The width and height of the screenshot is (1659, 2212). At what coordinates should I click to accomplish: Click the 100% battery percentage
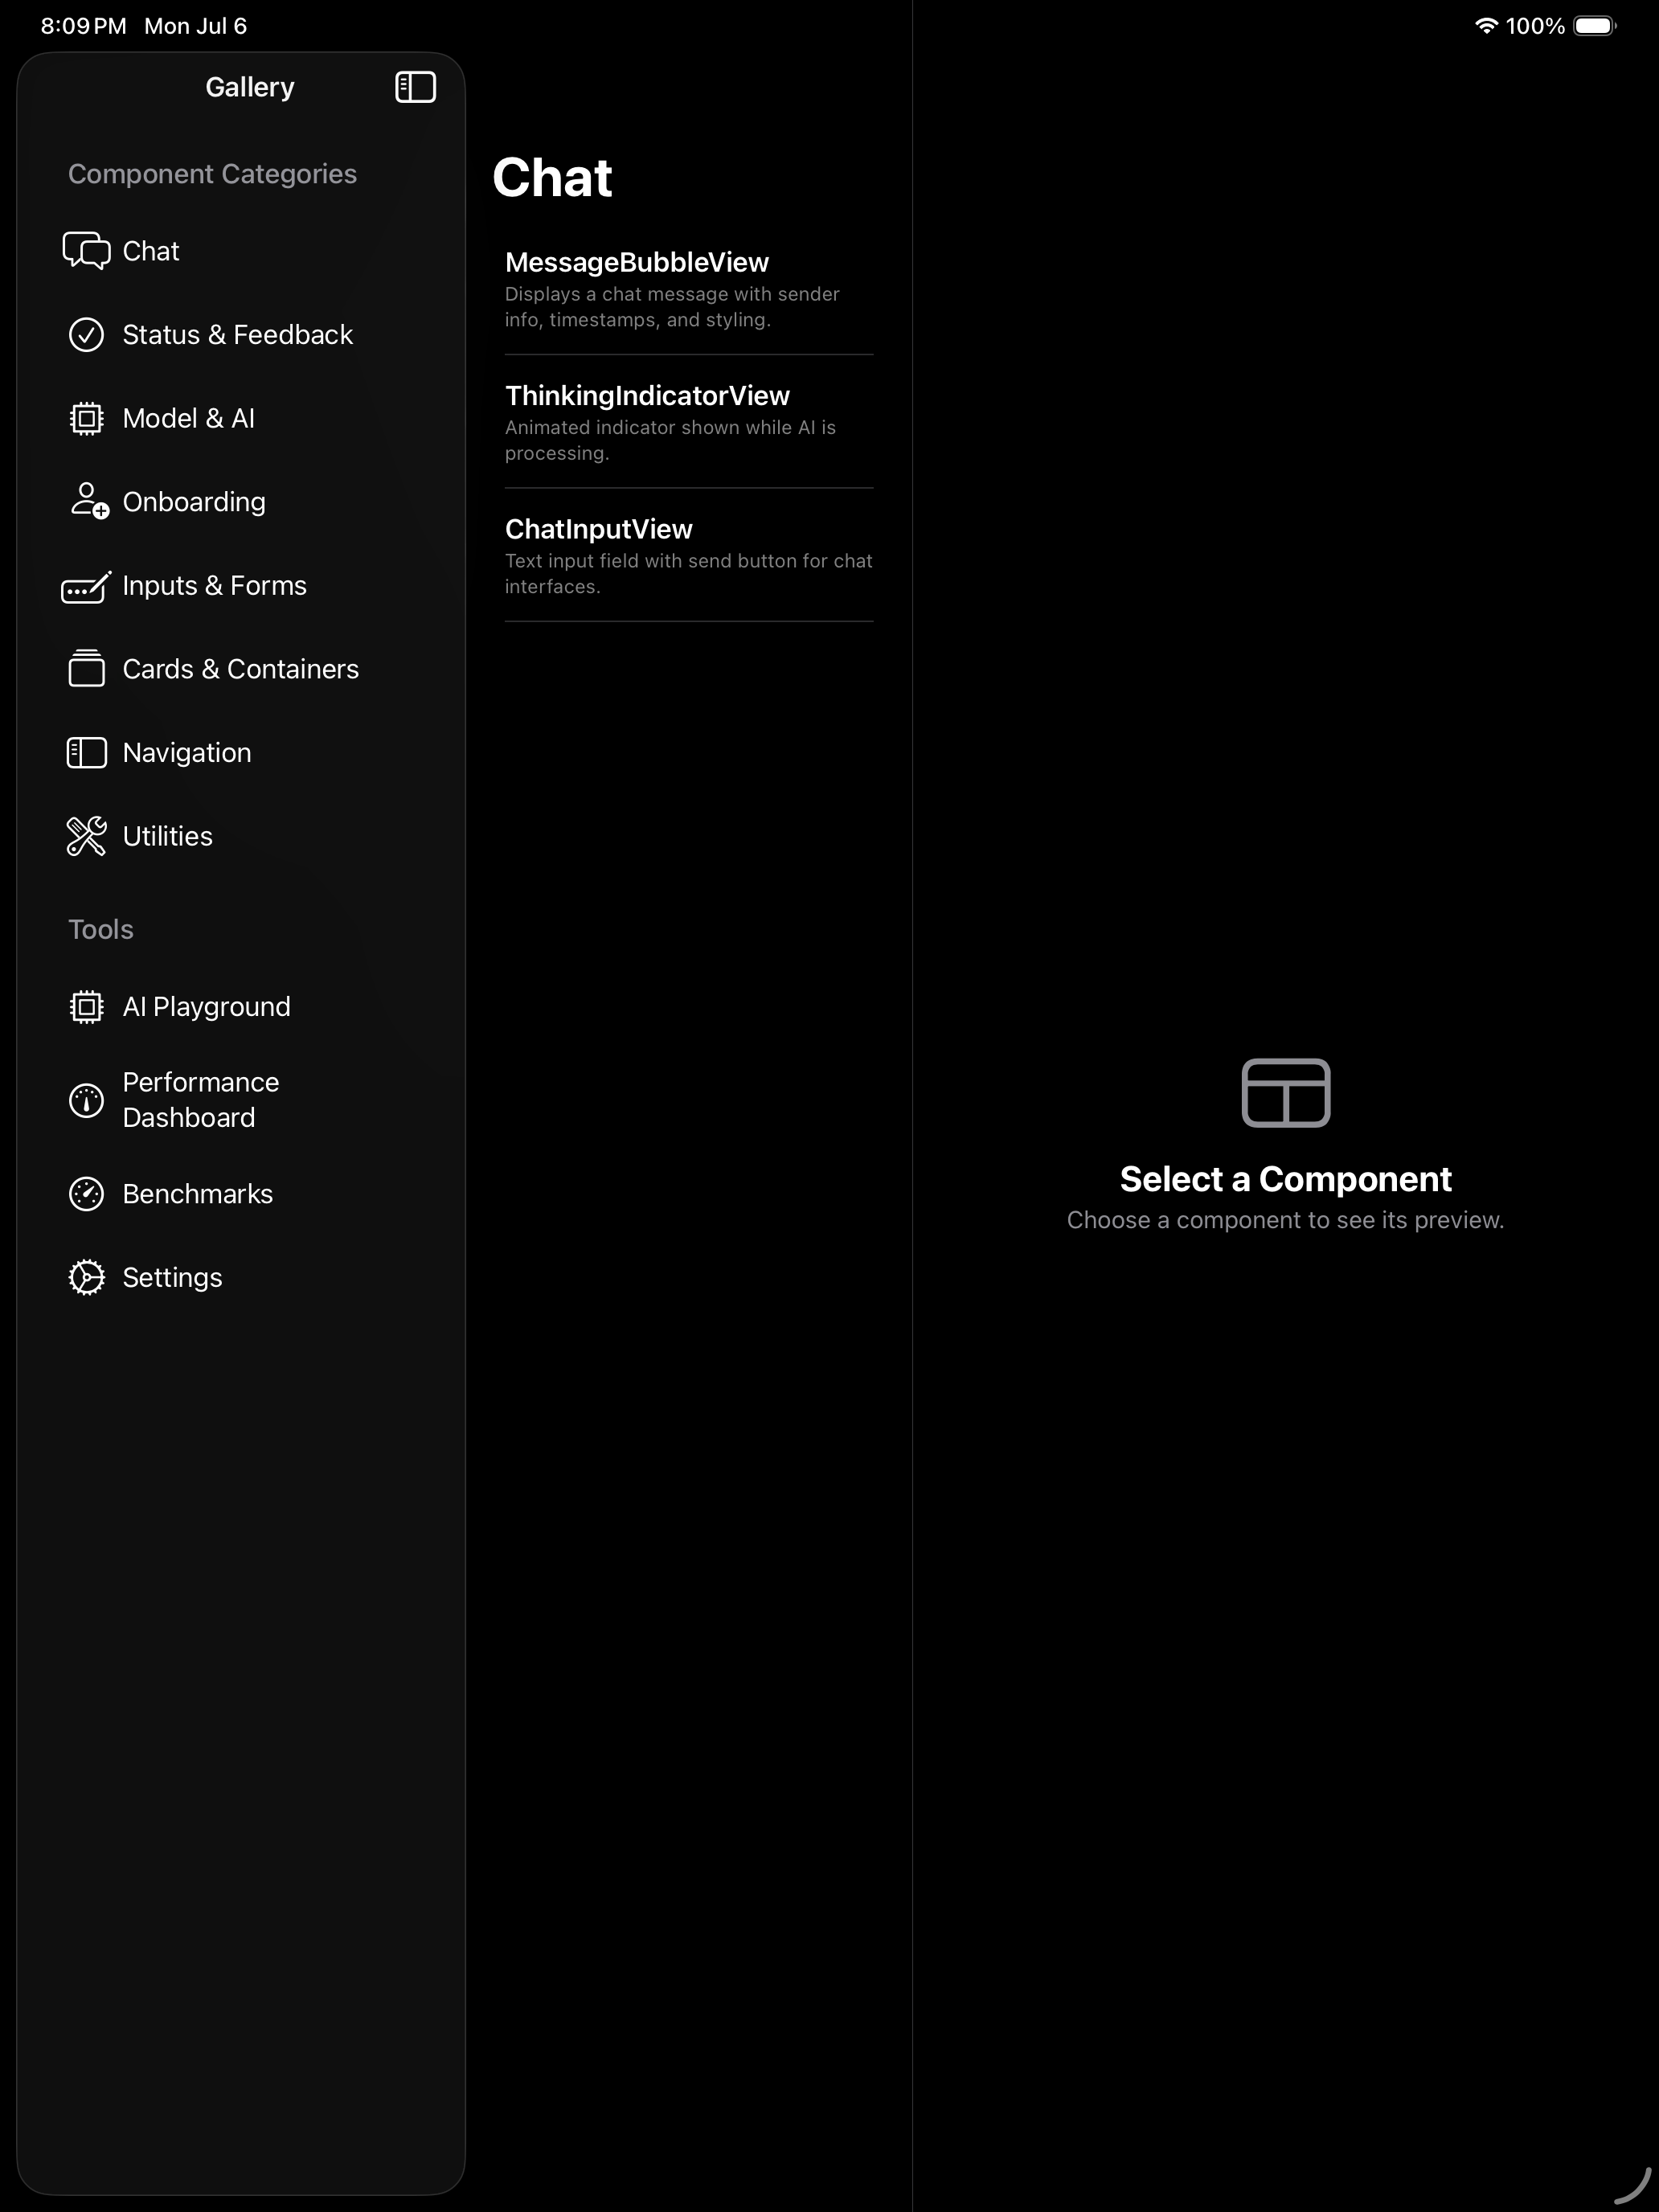[x=1535, y=26]
